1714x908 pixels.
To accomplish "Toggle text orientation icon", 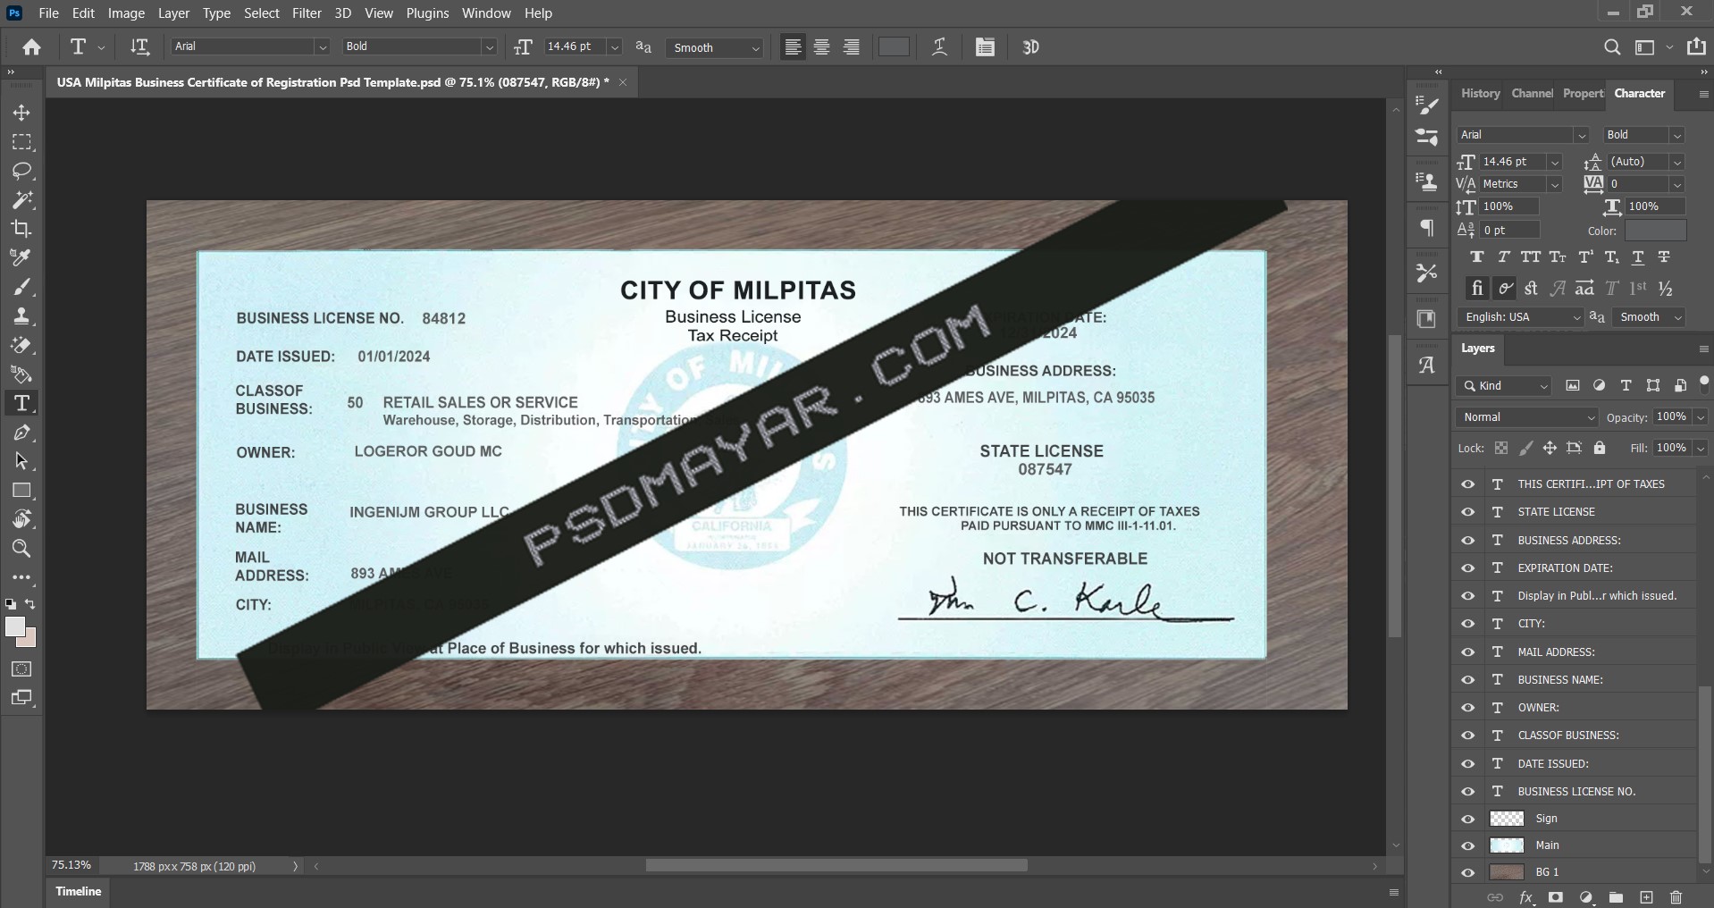I will 139,47.
